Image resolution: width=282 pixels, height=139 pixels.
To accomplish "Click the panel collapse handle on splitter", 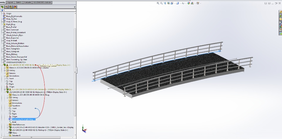I will point(77,70).
